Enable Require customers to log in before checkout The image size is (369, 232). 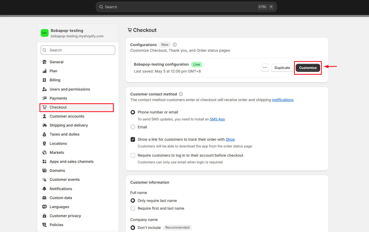(x=133, y=155)
